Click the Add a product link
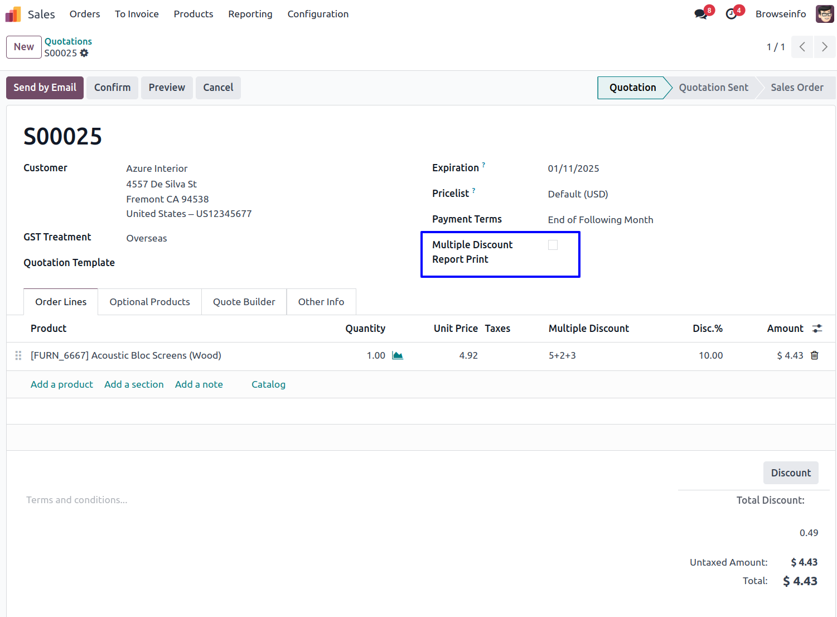837x617 pixels. [62, 384]
